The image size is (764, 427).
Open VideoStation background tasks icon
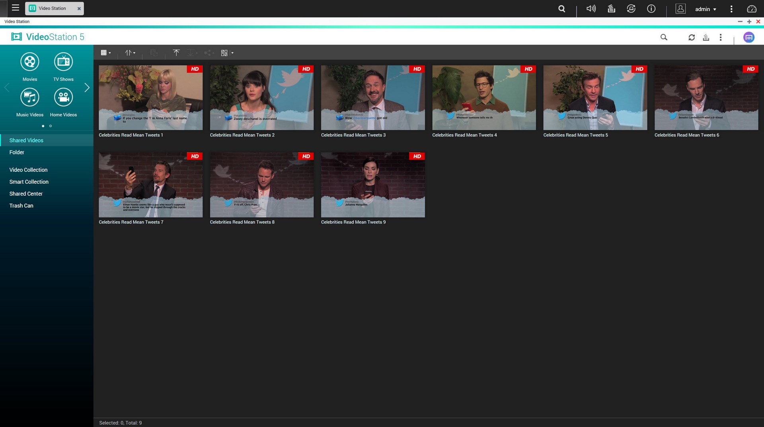(706, 37)
